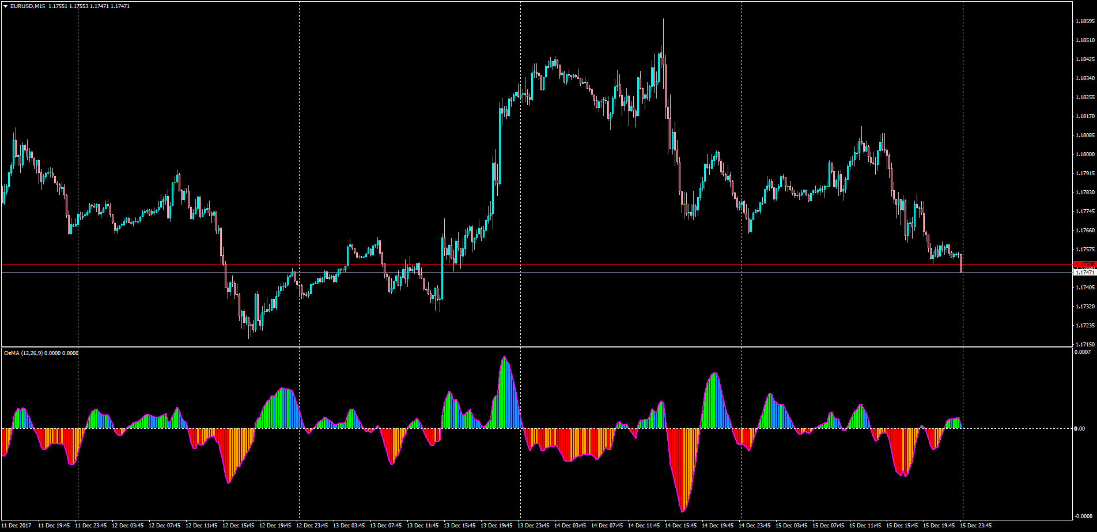This screenshot has height=532, width=1097.
Task: Click the 14 Dec 15:45 time label
Action: click(x=681, y=526)
